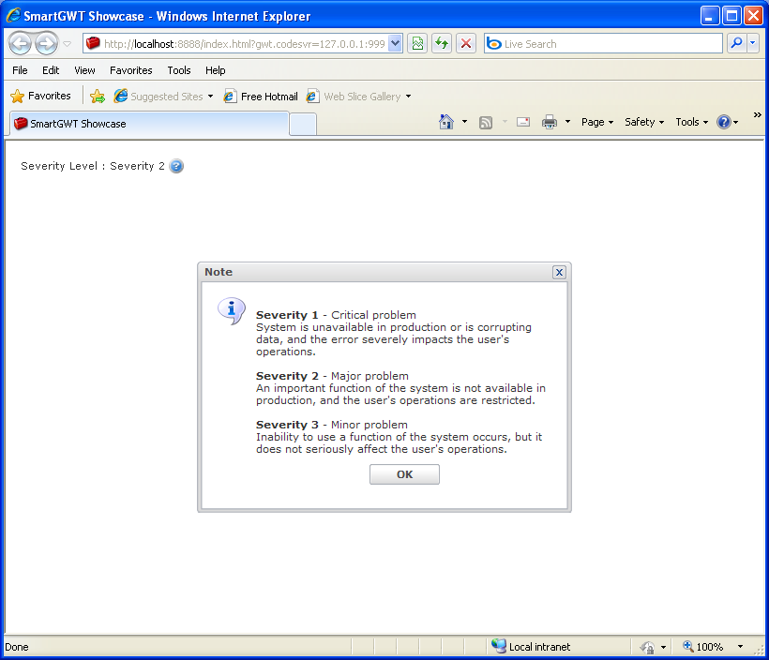Open the File menu
This screenshot has width=769, height=660.
point(20,70)
